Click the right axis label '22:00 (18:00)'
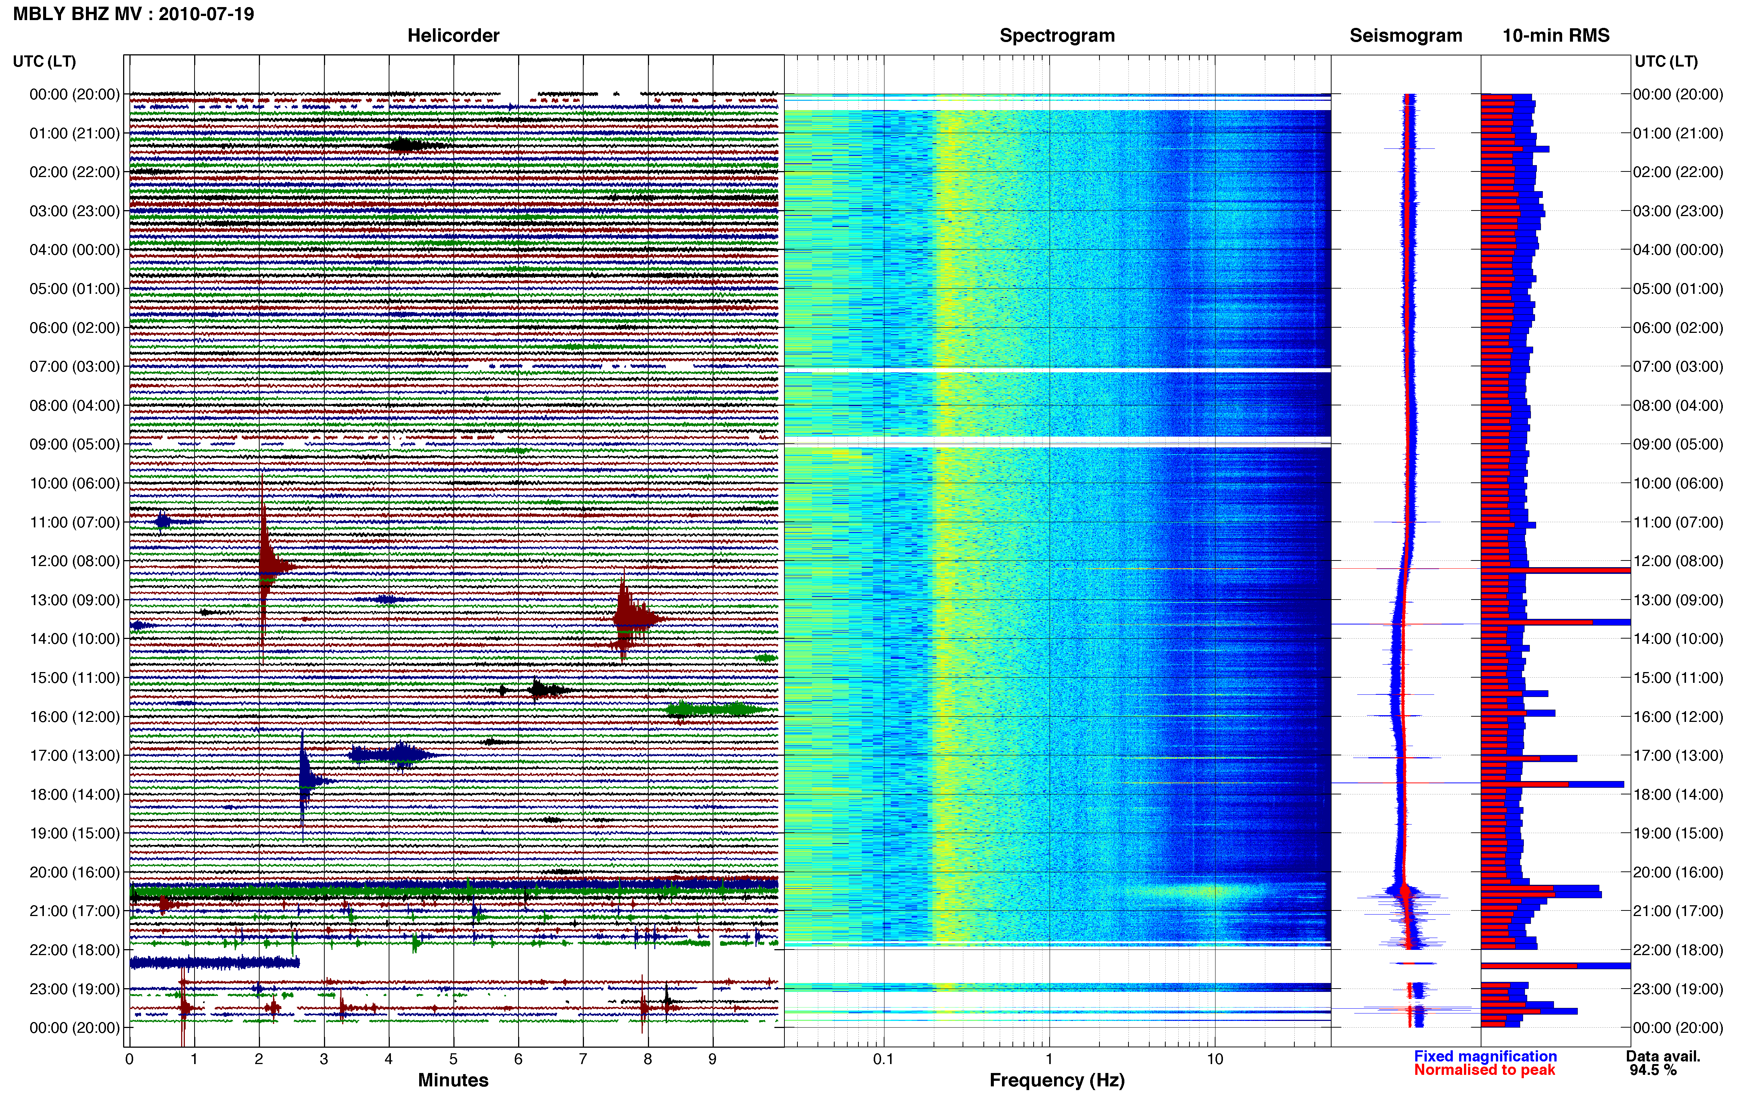Screen dimensions: 1763x1102 (1678, 950)
